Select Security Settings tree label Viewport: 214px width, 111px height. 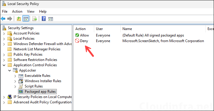pyautogui.click(x=21, y=28)
